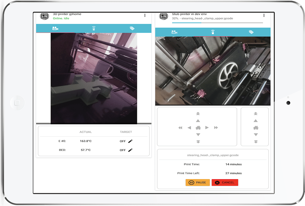Click the 'Online. Idle' status text

pyautogui.click(x=61, y=18)
